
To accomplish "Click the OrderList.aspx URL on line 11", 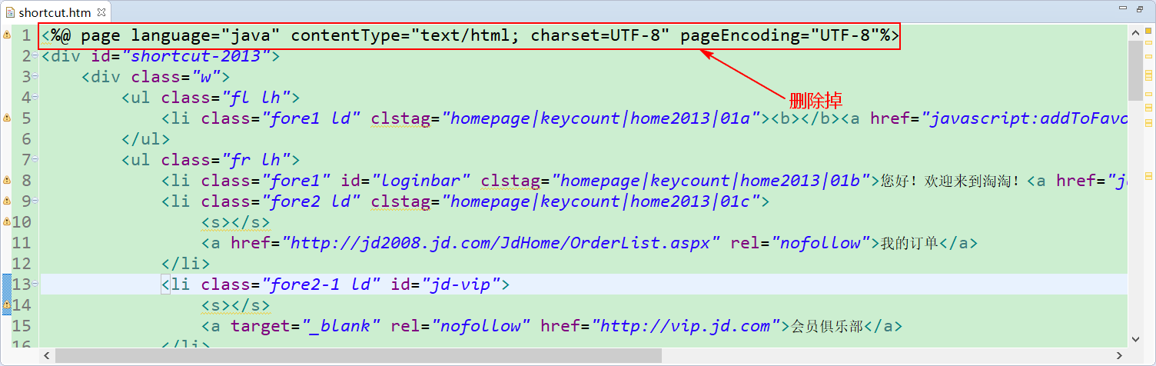I will 501,243.
